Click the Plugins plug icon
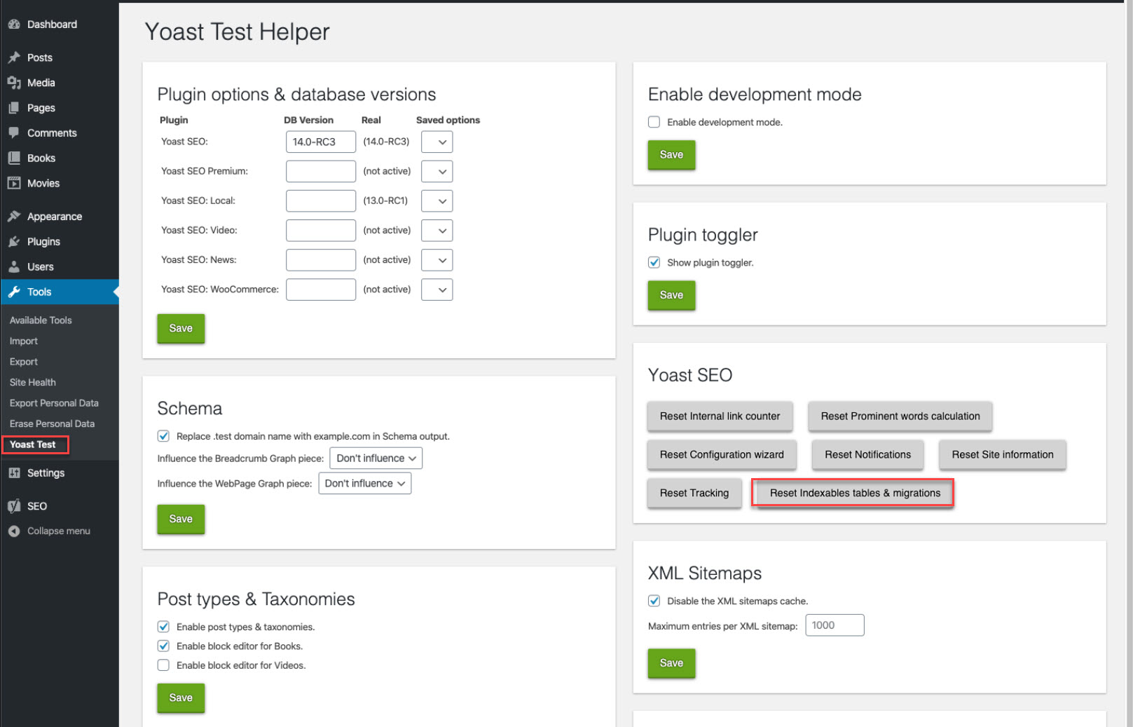The image size is (1133, 727). click(x=14, y=242)
